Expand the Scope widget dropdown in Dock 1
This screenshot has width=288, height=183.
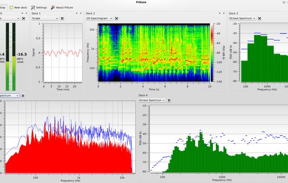(45, 18)
